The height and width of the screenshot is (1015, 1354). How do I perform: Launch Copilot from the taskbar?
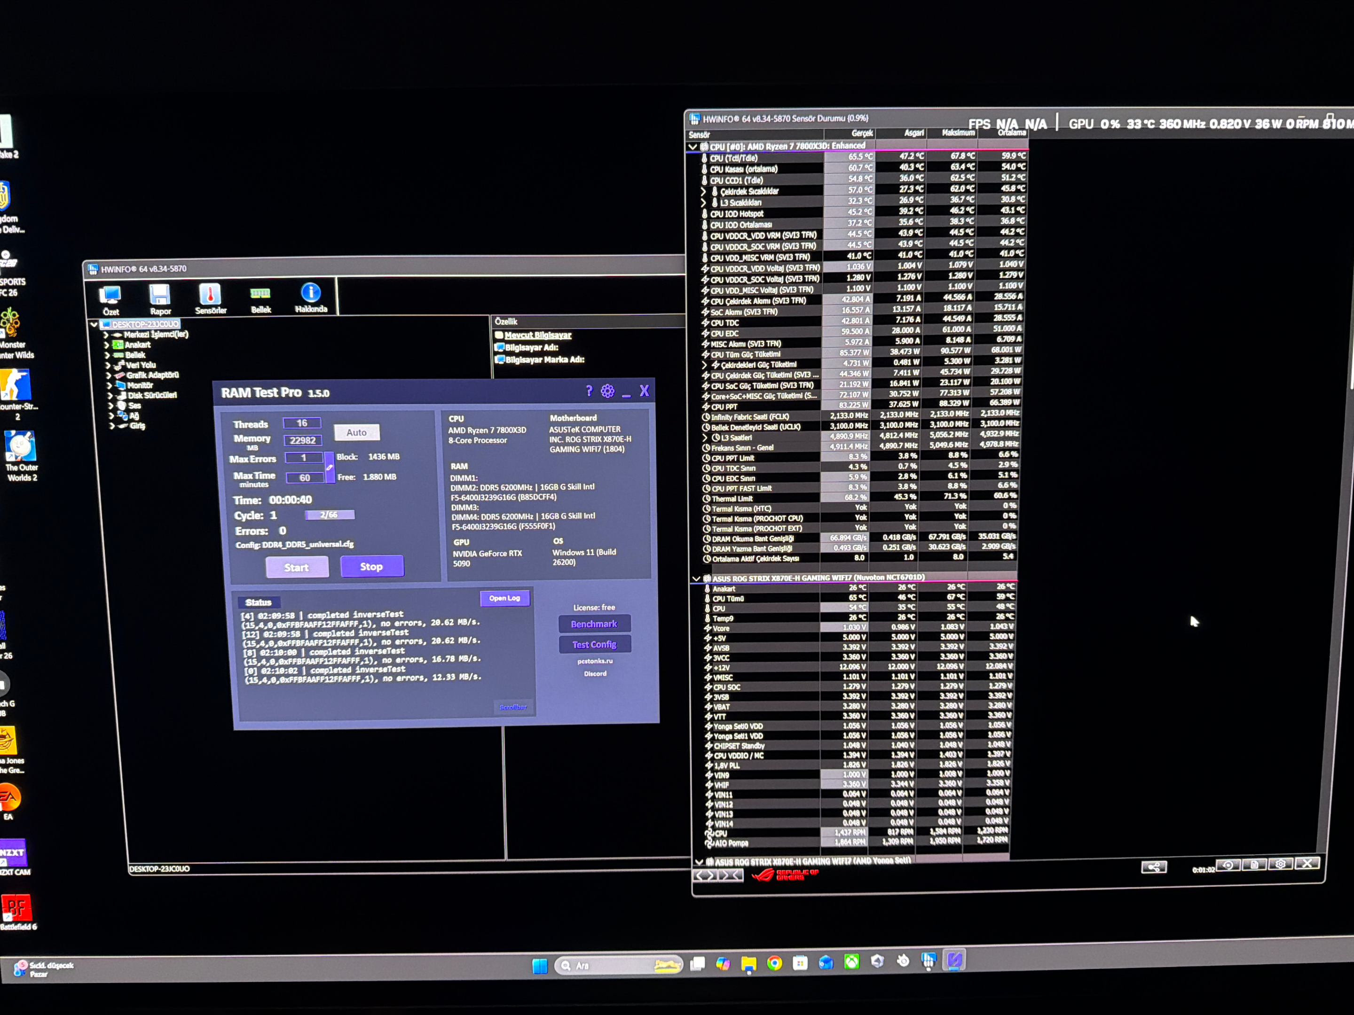click(x=723, y=964)
